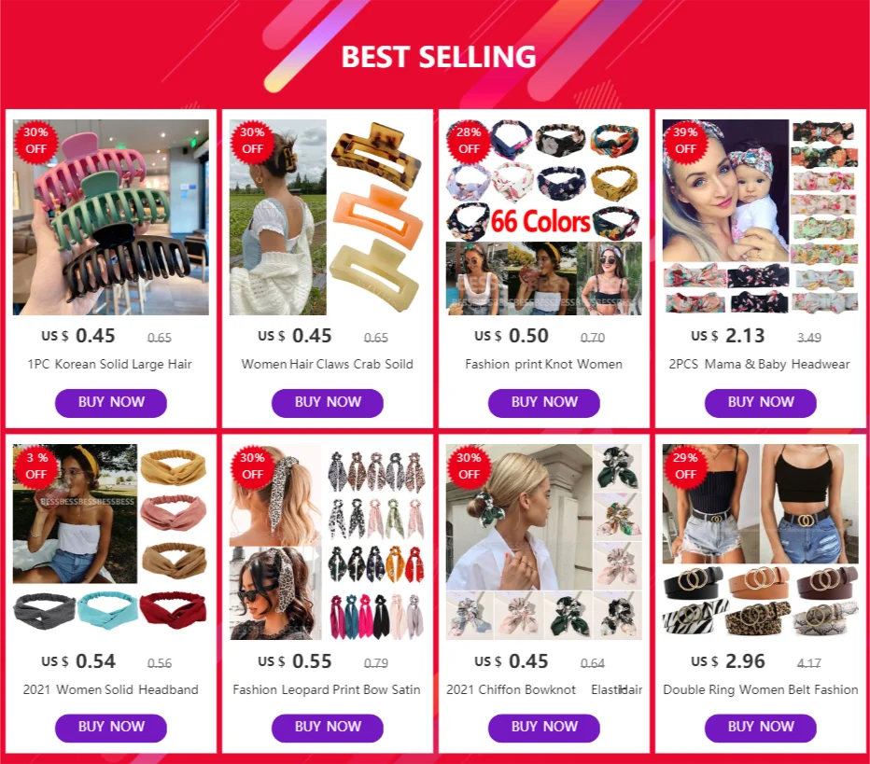Open the tortoiseshell rectangular hair claw image
This screenshot has height=764, width=870.
[328, 217]
